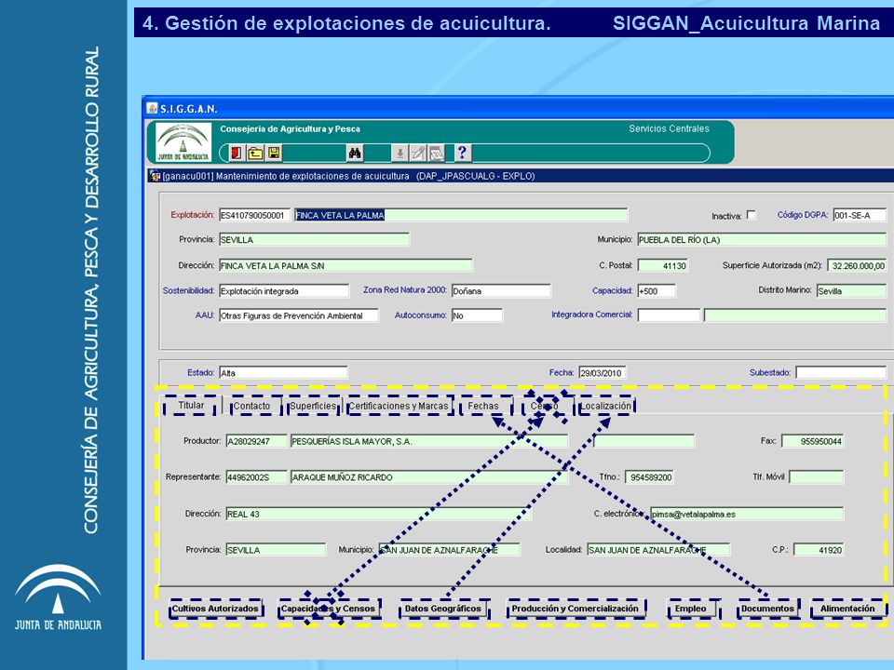Open the Localización tab
This screenshot has height=670, width=894.
(x=605, y=407)
